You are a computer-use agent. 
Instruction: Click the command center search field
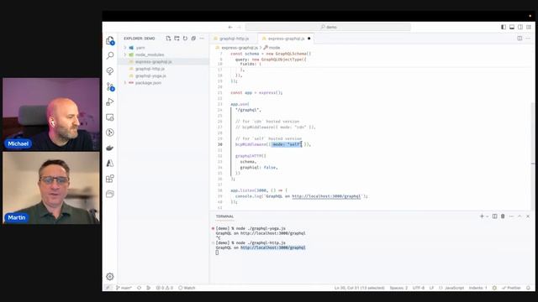pos(328,27)
